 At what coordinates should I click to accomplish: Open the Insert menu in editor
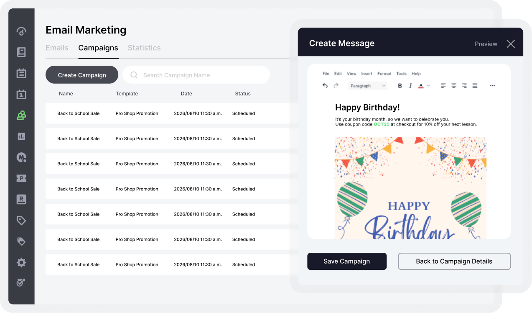(367, 74)
